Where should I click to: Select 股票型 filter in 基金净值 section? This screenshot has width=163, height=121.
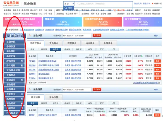point(44,49)
